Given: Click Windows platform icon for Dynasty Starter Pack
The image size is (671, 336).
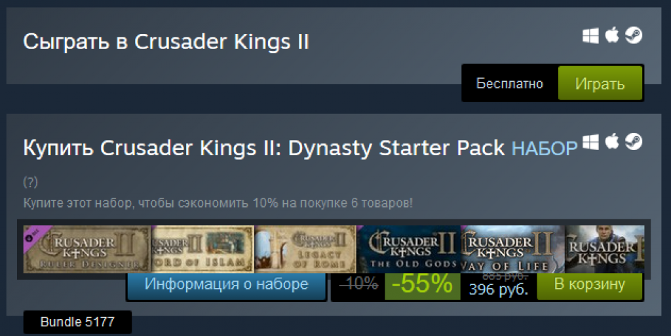Looking at the screenshot, I should tap(590, 142).
